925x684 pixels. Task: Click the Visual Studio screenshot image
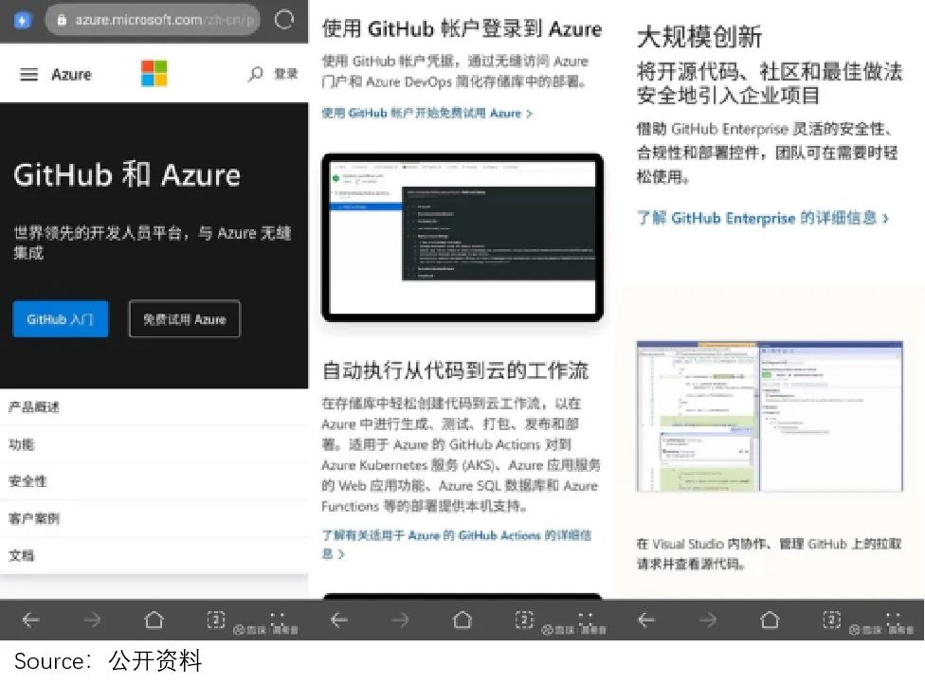pos(770,416)
